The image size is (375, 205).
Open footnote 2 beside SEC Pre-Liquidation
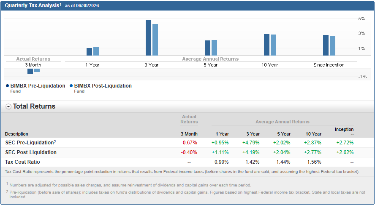[55, 142]
